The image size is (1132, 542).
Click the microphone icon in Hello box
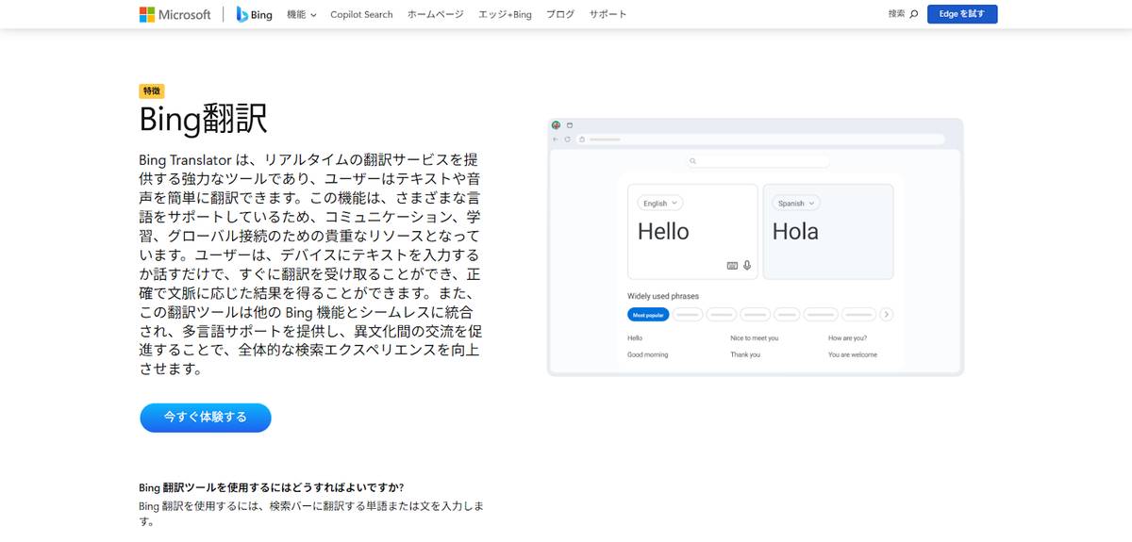tap(747, 266)
